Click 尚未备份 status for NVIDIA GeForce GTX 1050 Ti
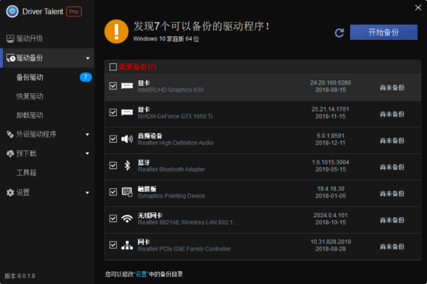The image size is (427, 284). [392, 114]
